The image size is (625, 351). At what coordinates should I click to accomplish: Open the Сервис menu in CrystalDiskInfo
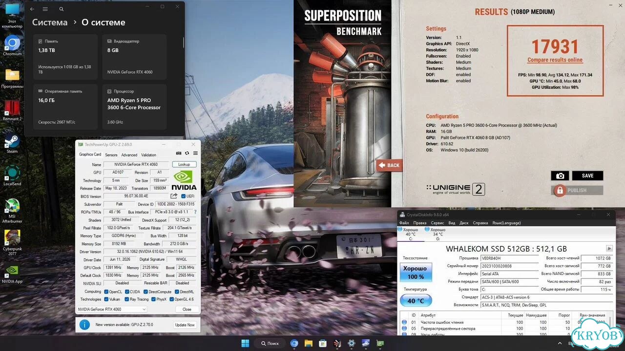coord(437,223)
